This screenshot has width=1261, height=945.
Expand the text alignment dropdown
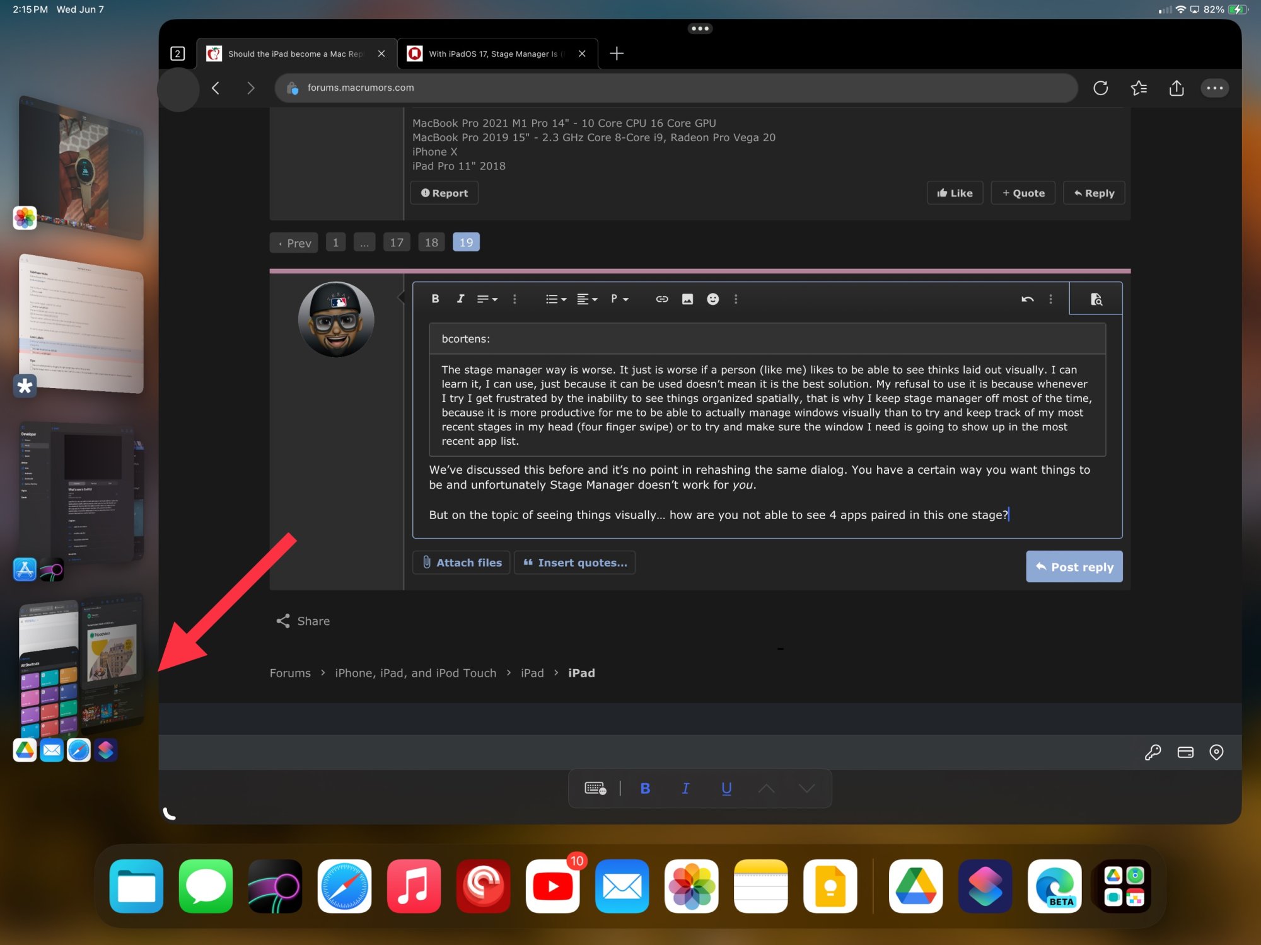click(x=587, y=299)
